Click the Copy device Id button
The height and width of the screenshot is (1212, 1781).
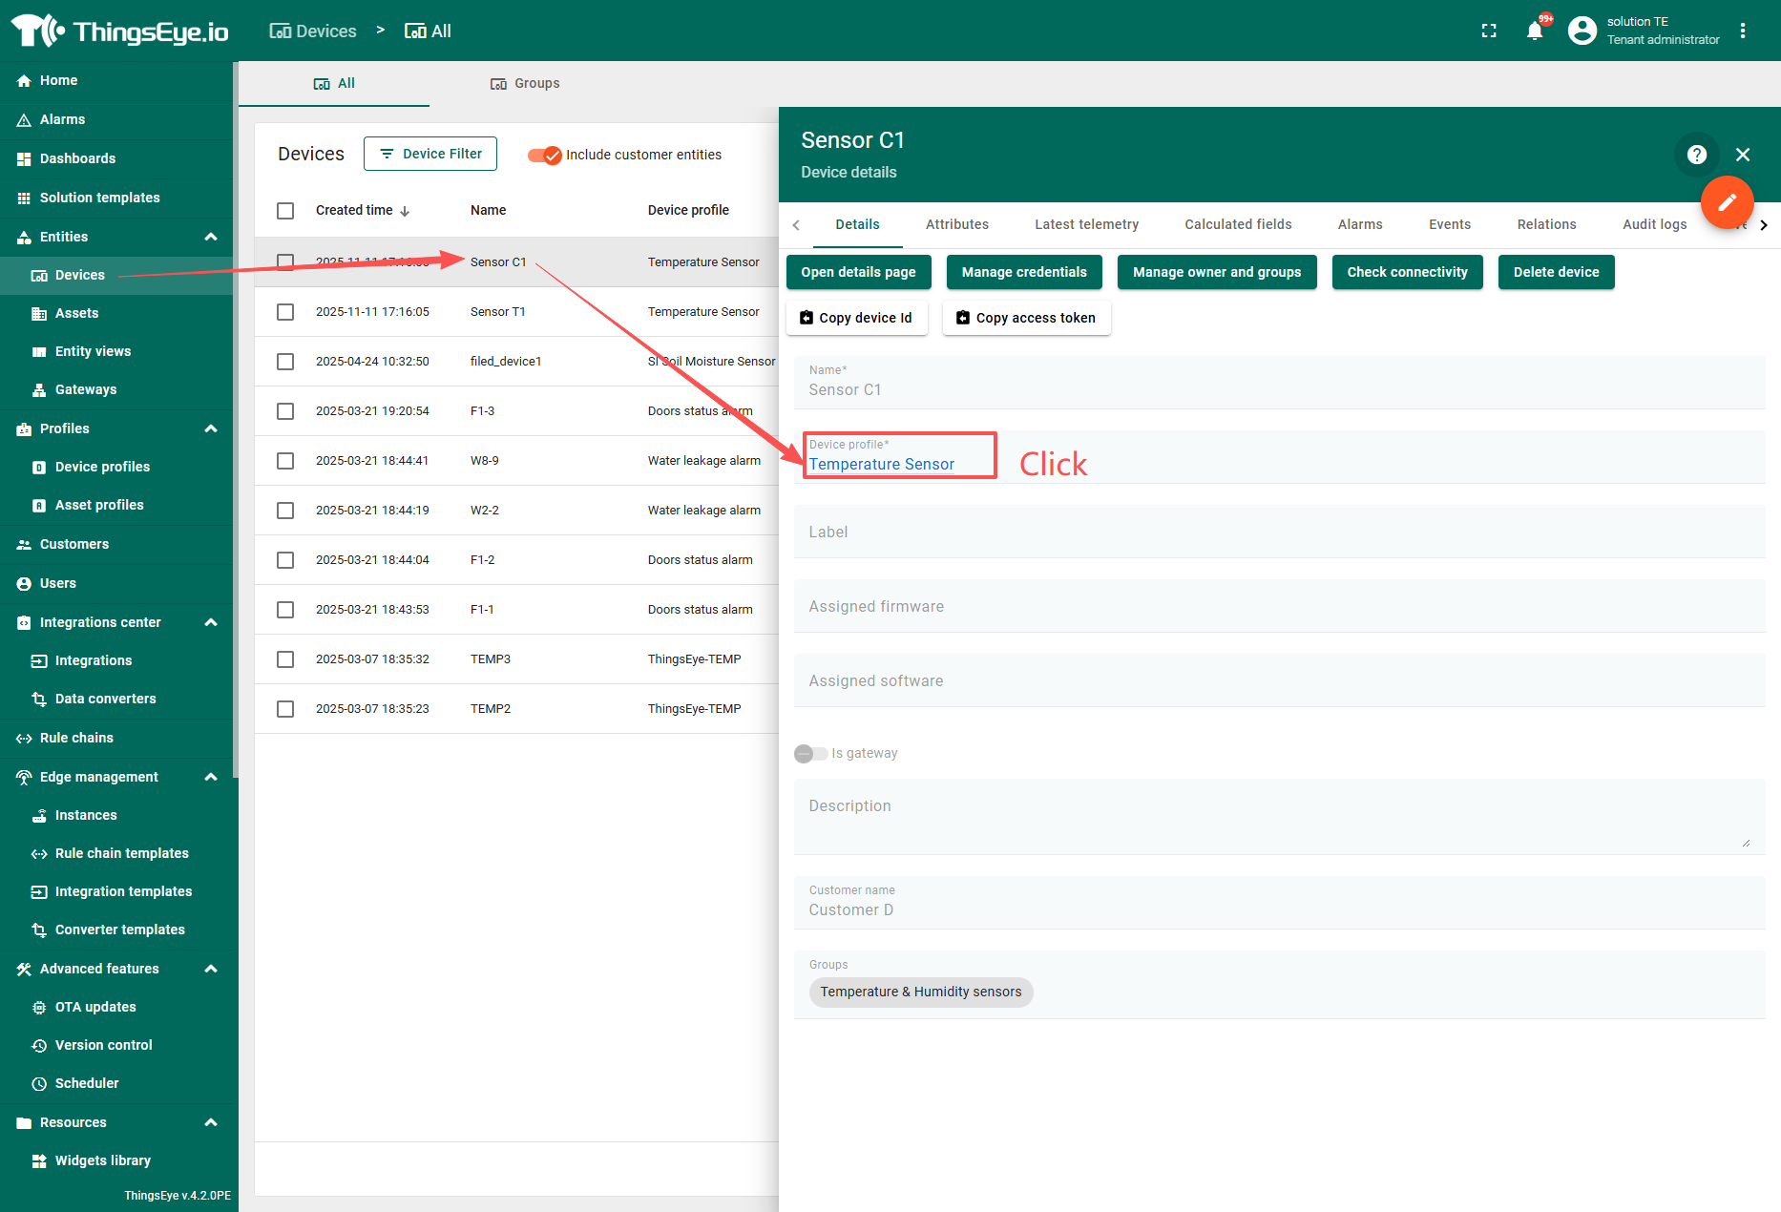(x=856, y=318)
